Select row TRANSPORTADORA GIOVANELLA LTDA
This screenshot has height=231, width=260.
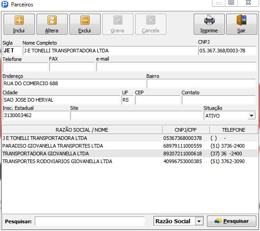click(130, 154)
